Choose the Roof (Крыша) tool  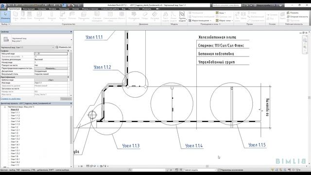click(63, 16)
